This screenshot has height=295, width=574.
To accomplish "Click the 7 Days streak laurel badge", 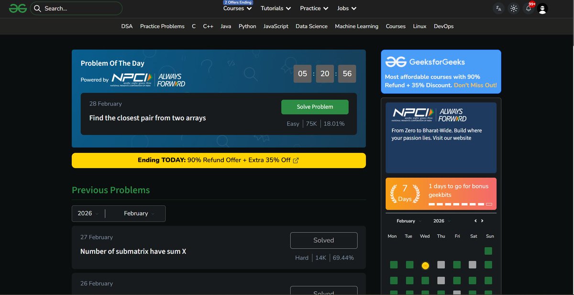I will point(405,193).
